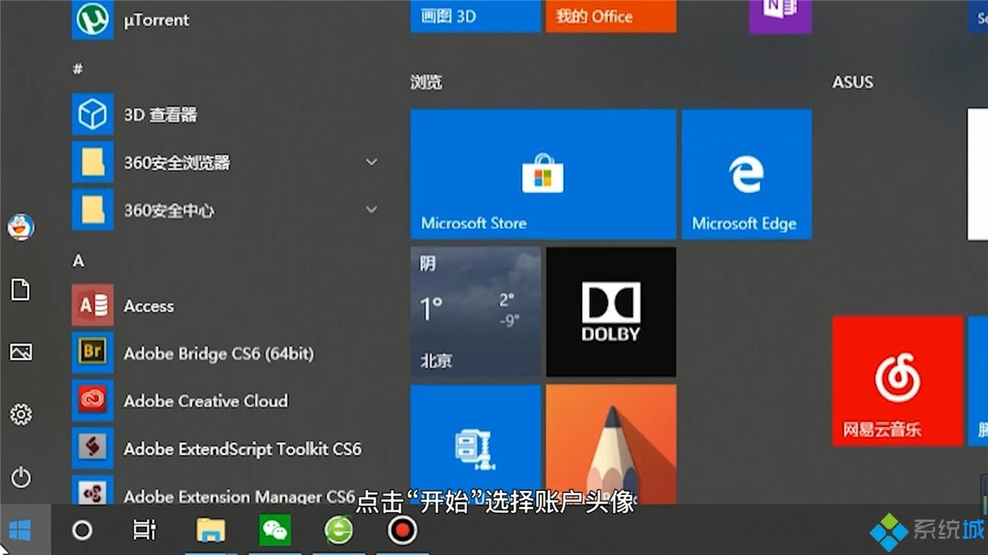Click the ASUS group heading
The width and height of the screenshot is (988, 555).
853,82
